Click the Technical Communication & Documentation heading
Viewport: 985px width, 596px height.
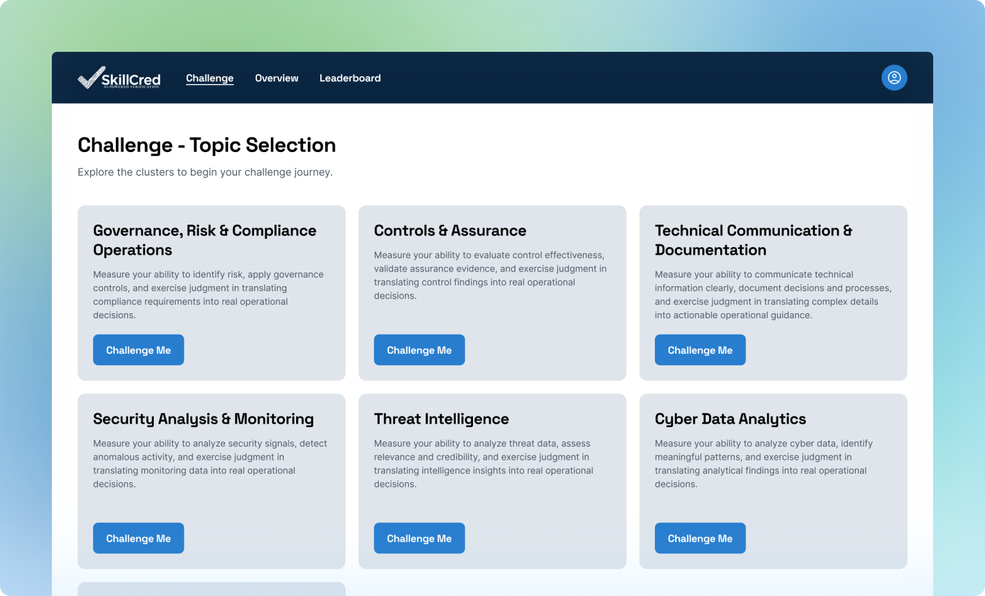tap(753, 240)
